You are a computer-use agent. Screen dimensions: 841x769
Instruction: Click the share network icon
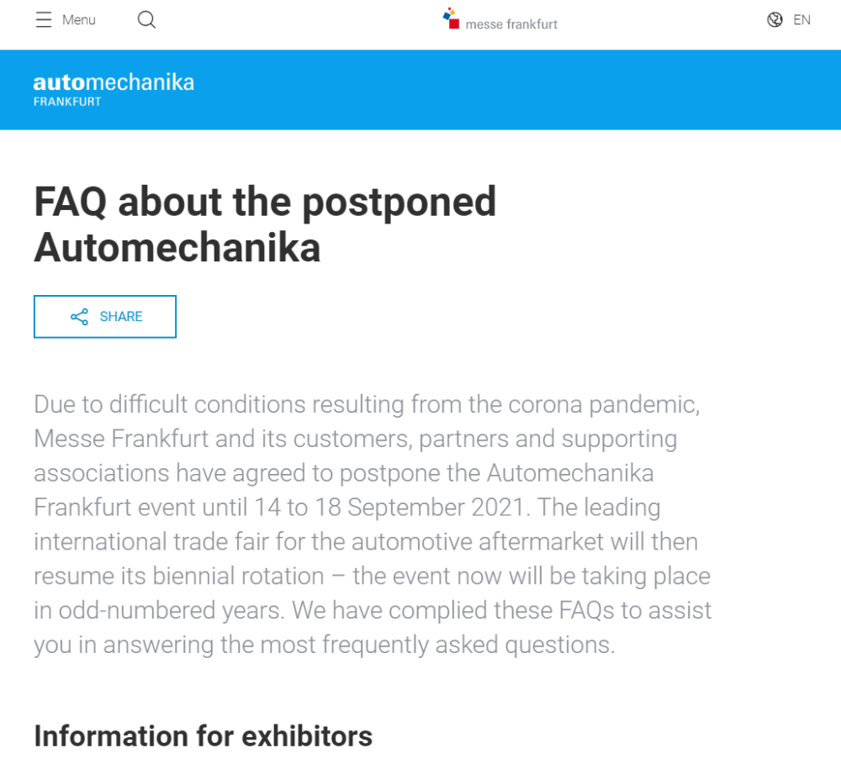(x=79, y=317)
